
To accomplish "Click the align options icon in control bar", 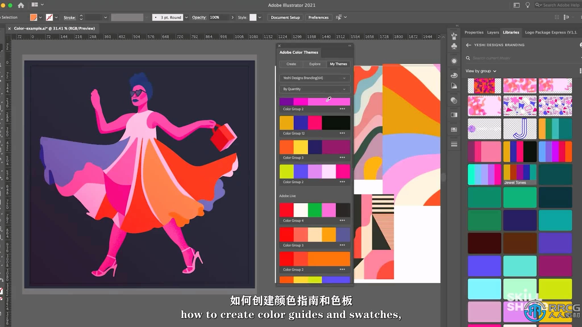I will coord(566,17).
